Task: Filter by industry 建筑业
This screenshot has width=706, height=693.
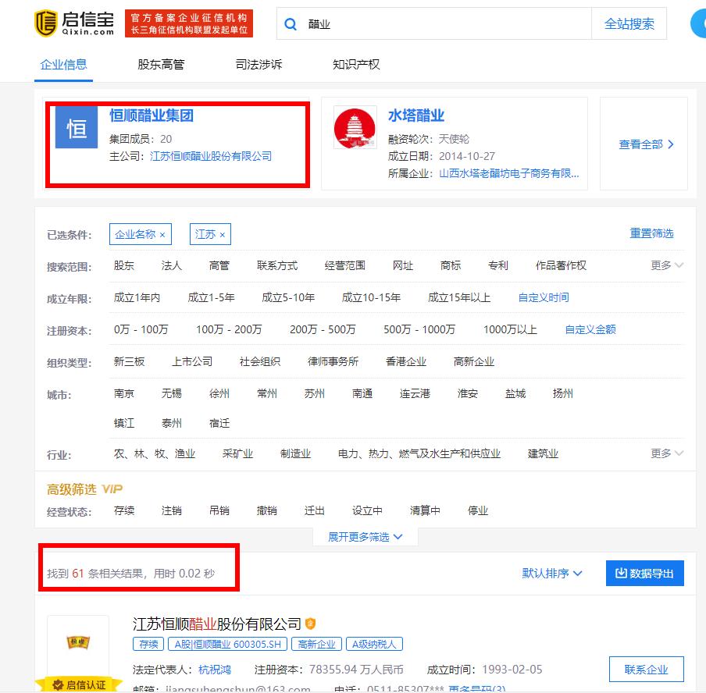Action: point(543,453)
